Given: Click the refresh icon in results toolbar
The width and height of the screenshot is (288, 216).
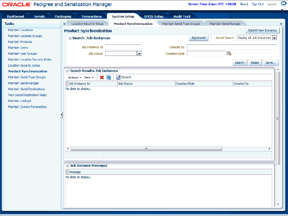Looking at the screenshot, I should coord(109,77).
